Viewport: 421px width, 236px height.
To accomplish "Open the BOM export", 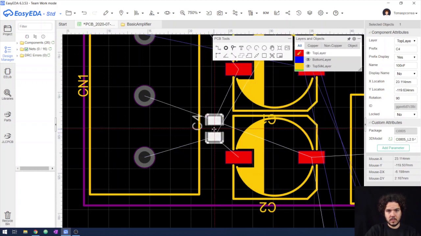I will 266,13.
